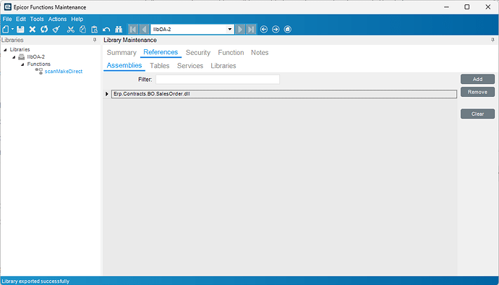Click into the Filter text field
Screen dimensions: 499x285
(218, 80)
